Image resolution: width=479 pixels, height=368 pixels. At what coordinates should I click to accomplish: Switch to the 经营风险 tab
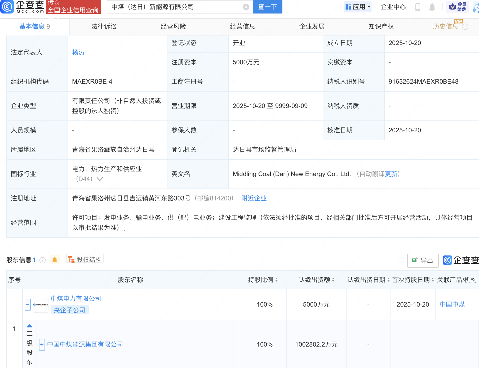click(173, 26)
